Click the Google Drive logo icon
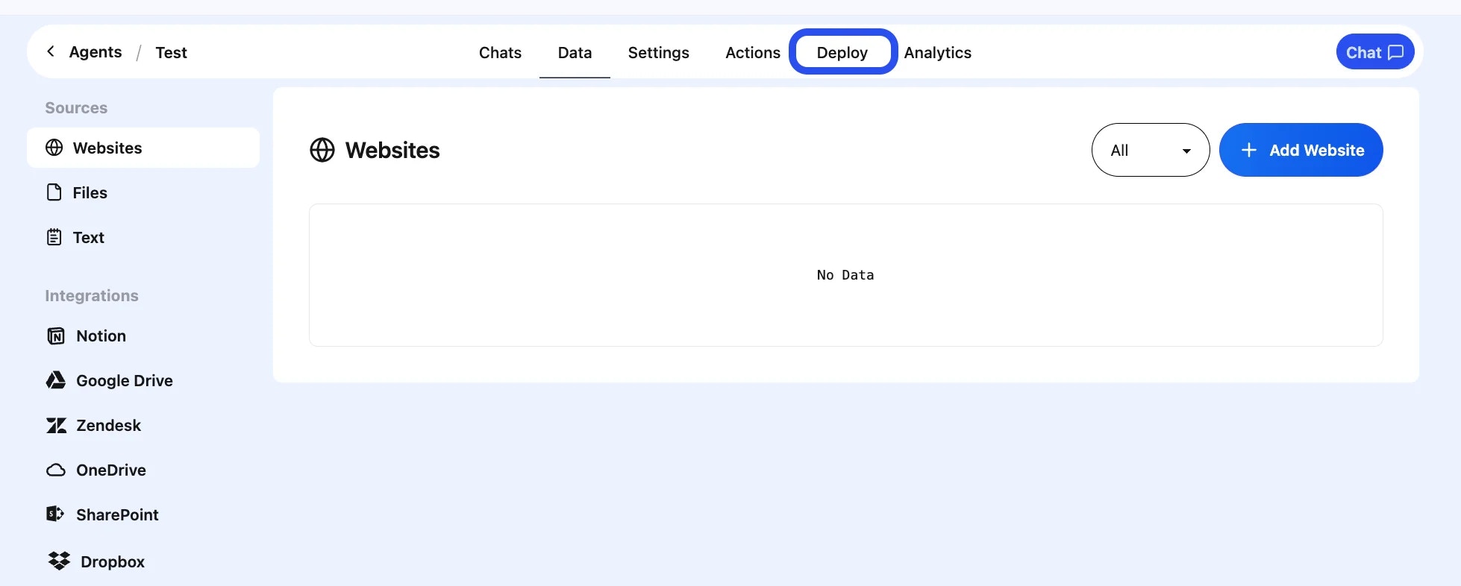This screenshot has height=586, width=1461. tap(56, 380)
